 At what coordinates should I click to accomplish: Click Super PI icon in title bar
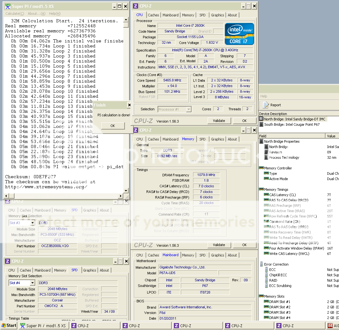(8, 6)
